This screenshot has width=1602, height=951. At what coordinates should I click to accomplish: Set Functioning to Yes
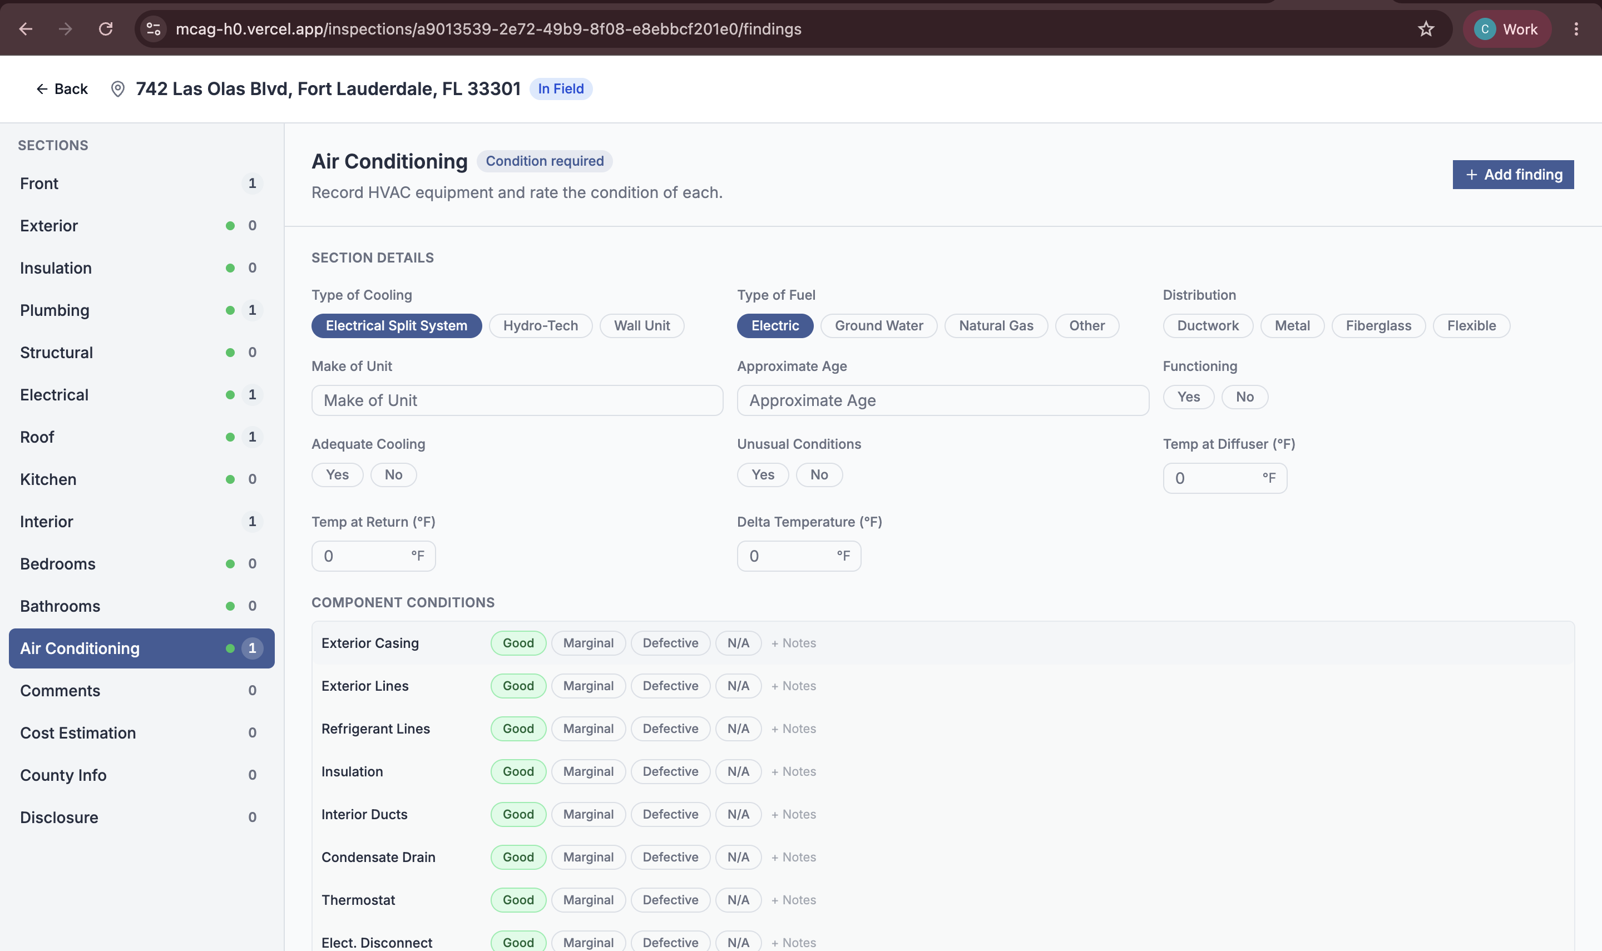(x=1188, y=397)
